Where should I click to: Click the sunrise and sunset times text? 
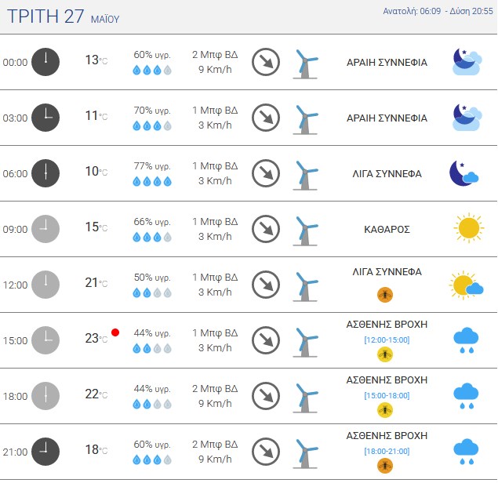438,11
